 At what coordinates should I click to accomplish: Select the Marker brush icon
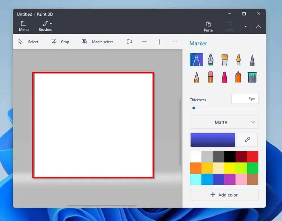coord(196,59)
